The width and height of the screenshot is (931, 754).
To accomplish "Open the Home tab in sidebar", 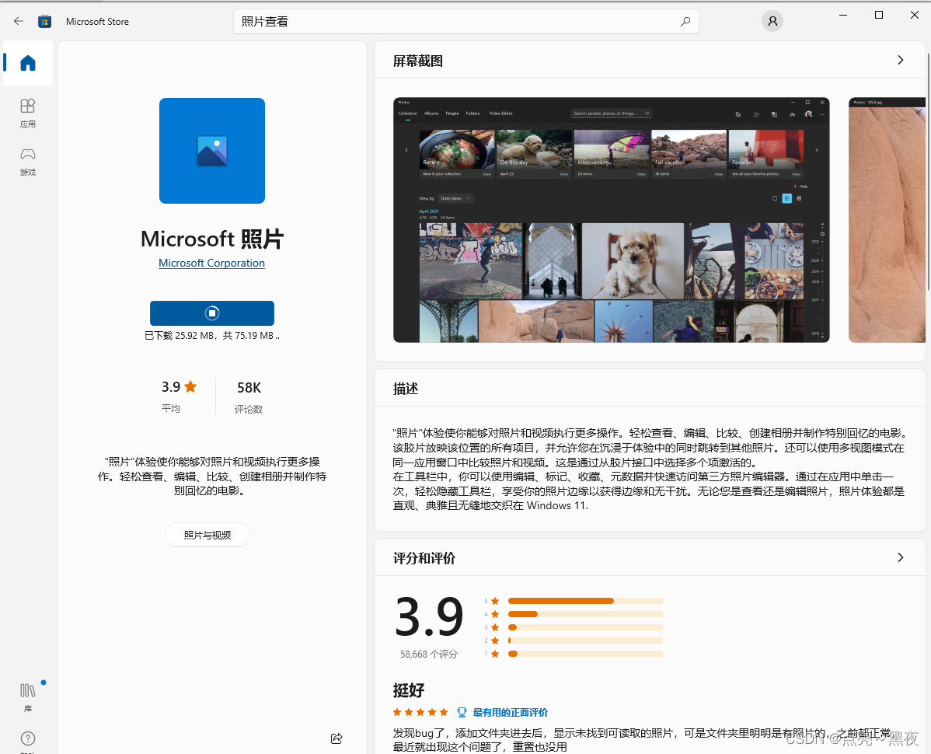I will [x=28, y=63].
